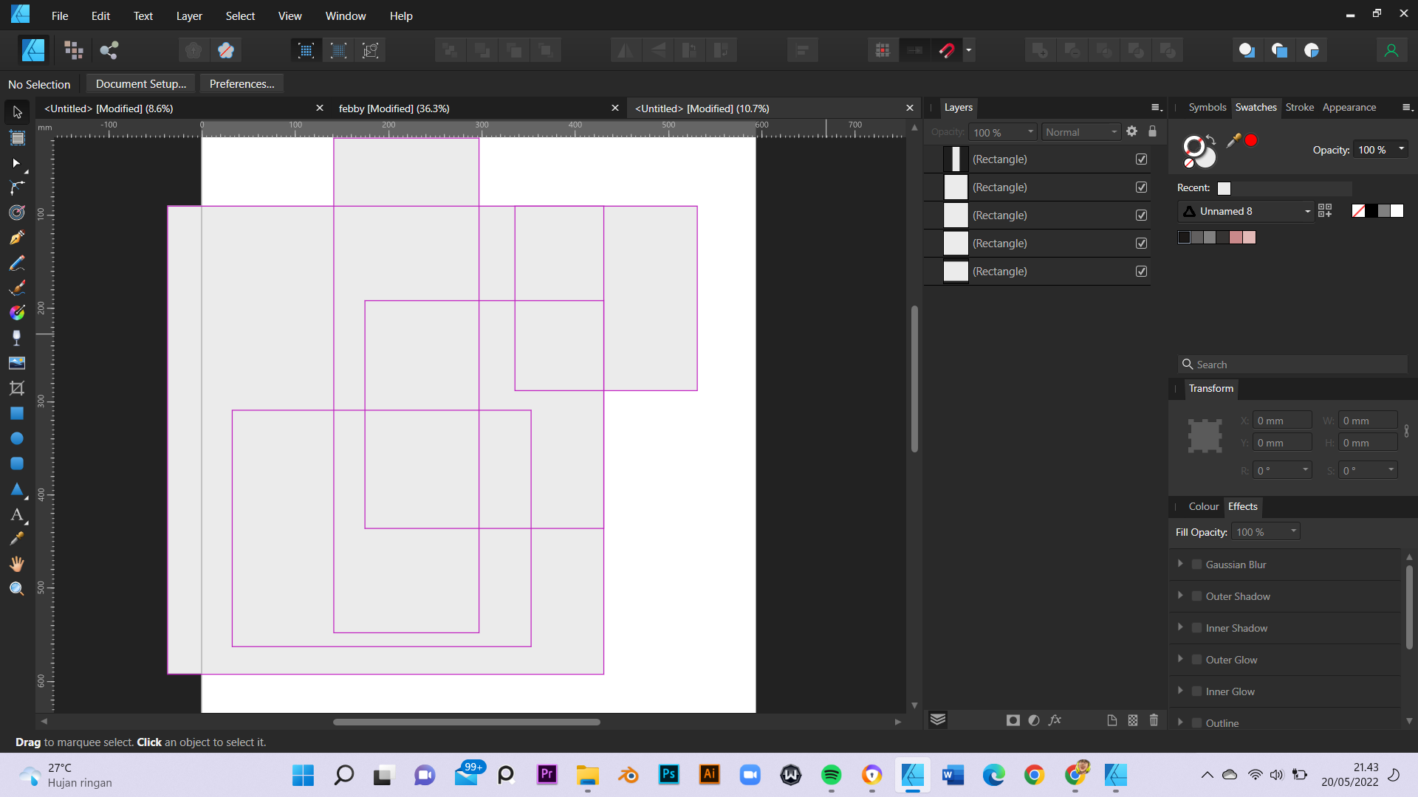
Task: Open the Layer menu
Action: coord(189,15)
